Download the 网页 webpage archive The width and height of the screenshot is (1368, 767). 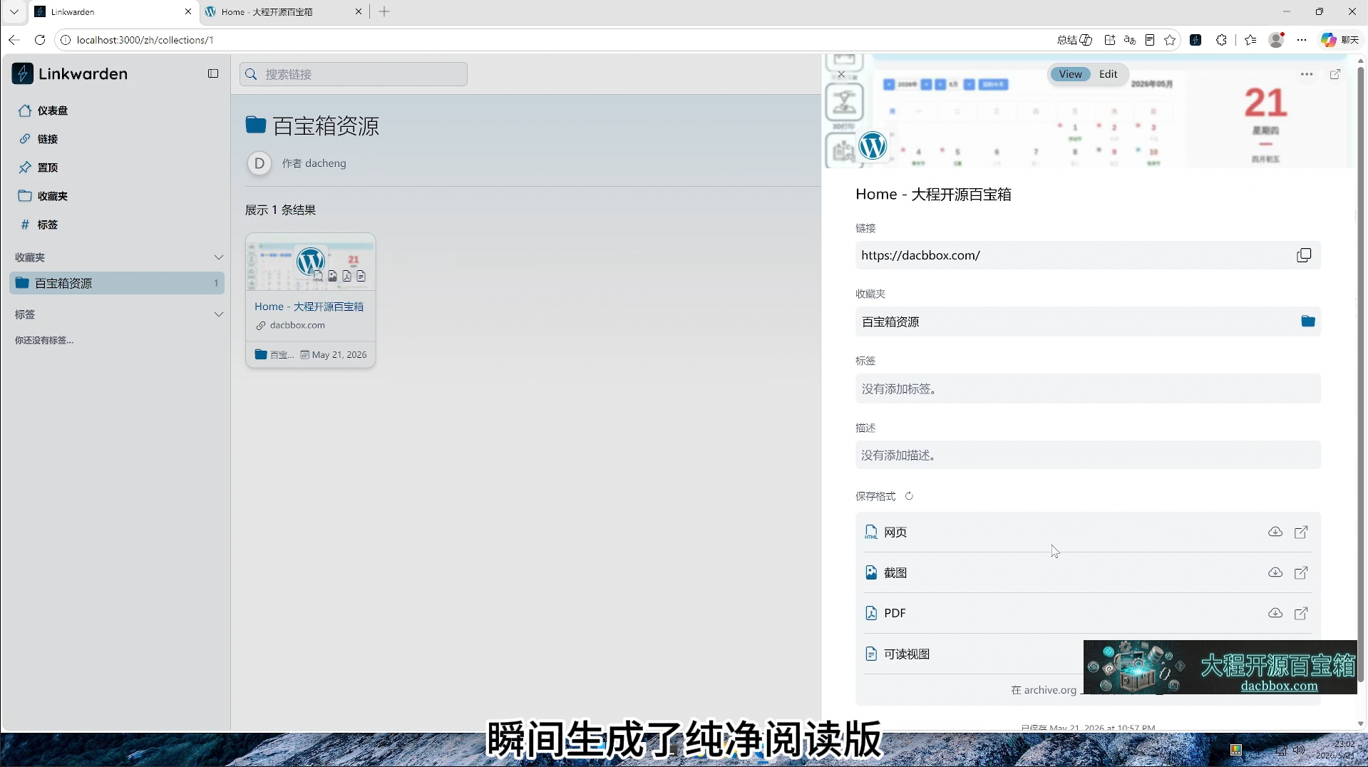(x=1275, y=532)
